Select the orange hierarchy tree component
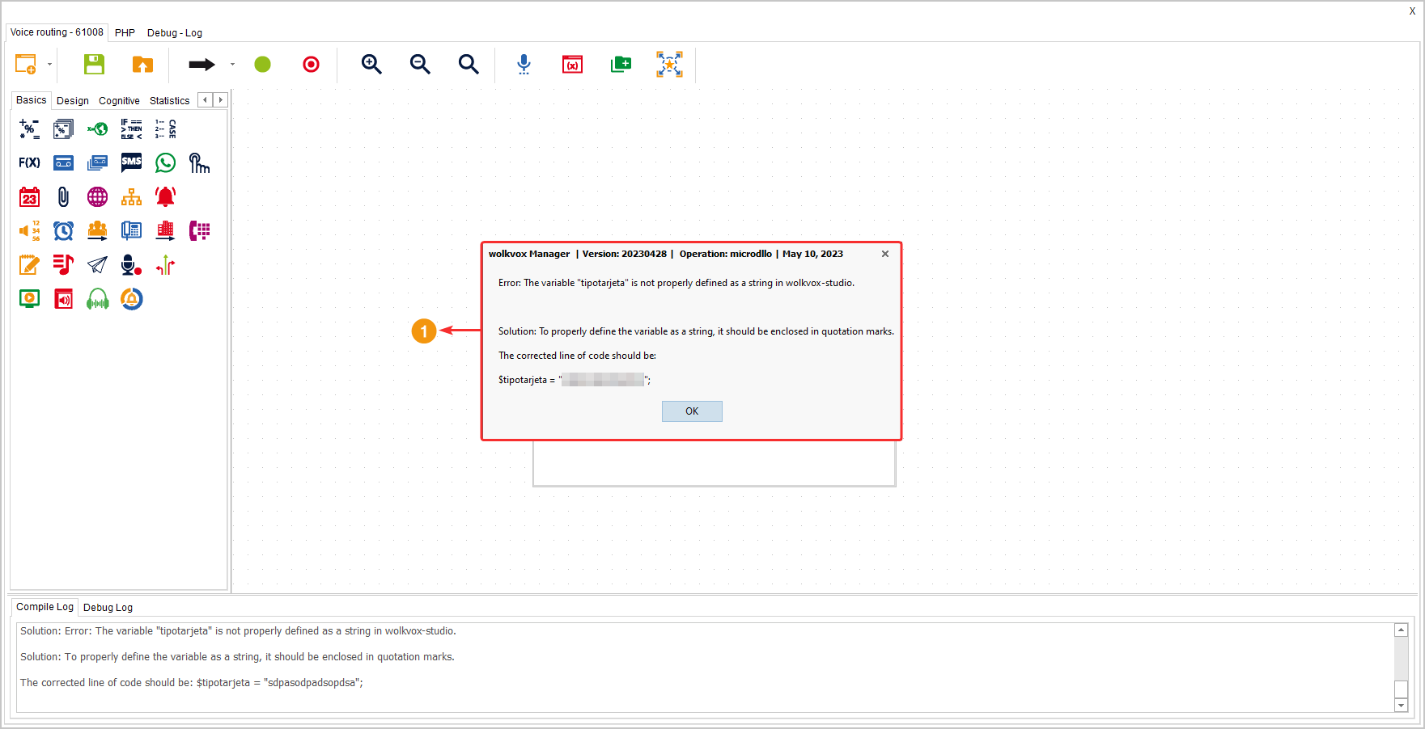This screenshot has width=1425, height=729. click(x=131, y=196)
